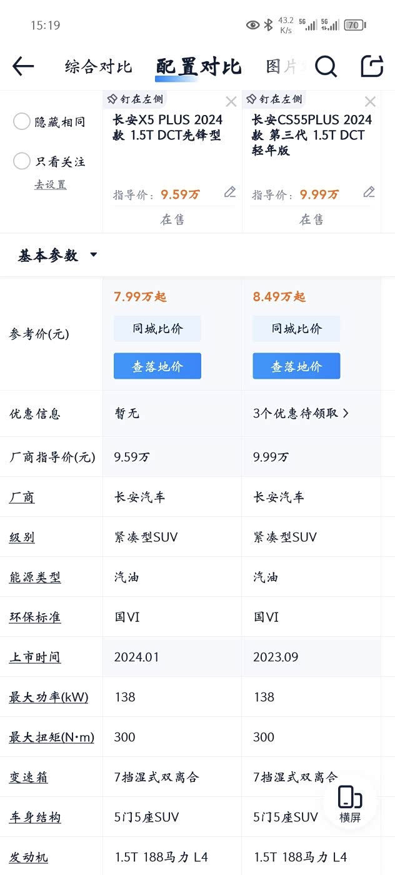Enable the 只看关注 option

pyautogui.click(x=22, y=161)
